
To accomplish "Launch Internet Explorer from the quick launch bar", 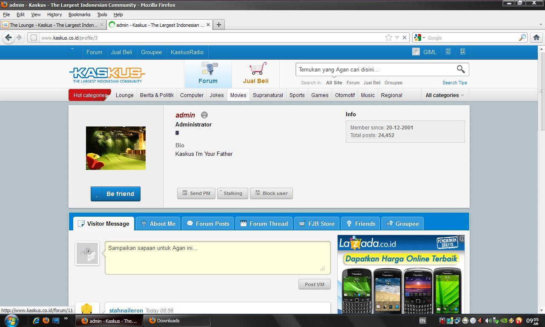I will click(x=36, y=320).
